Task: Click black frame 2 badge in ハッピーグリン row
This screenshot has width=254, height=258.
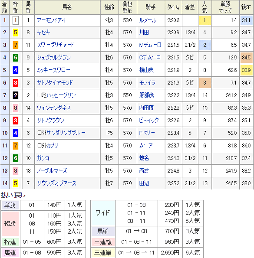Action: pyautogui.click(x=16, y=95)
